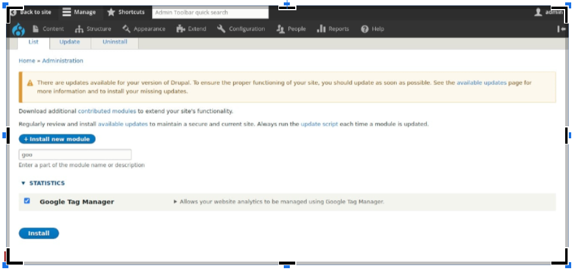576x273 pixels.
Task: Click the Configuration wrench icon
Action: [221, 29]
